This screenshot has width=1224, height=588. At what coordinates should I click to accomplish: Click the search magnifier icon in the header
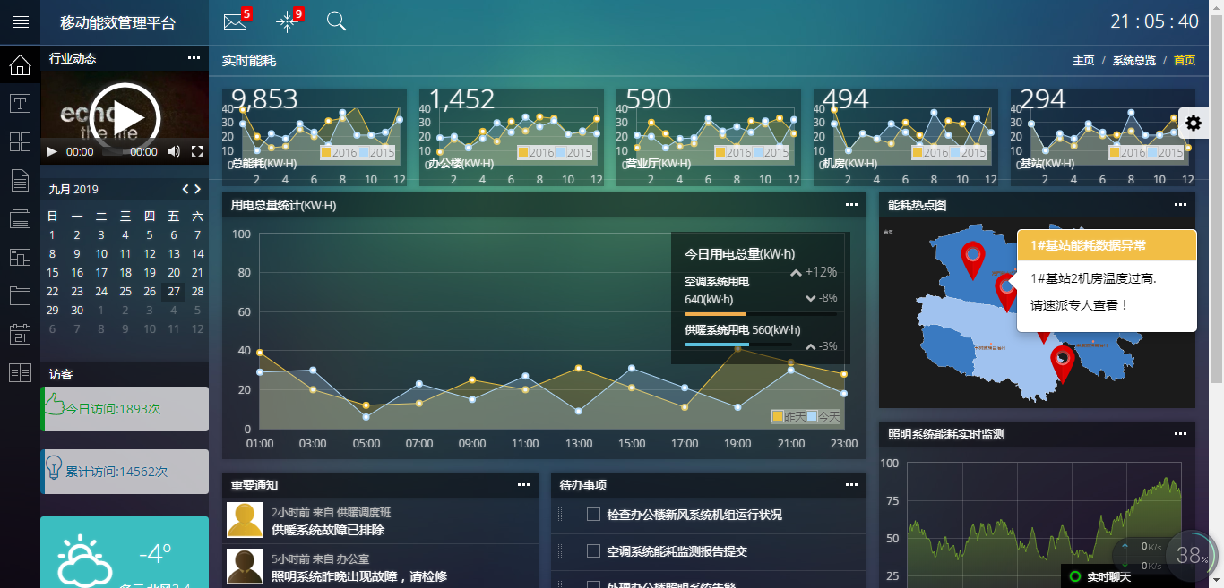[x=337, y=21]
